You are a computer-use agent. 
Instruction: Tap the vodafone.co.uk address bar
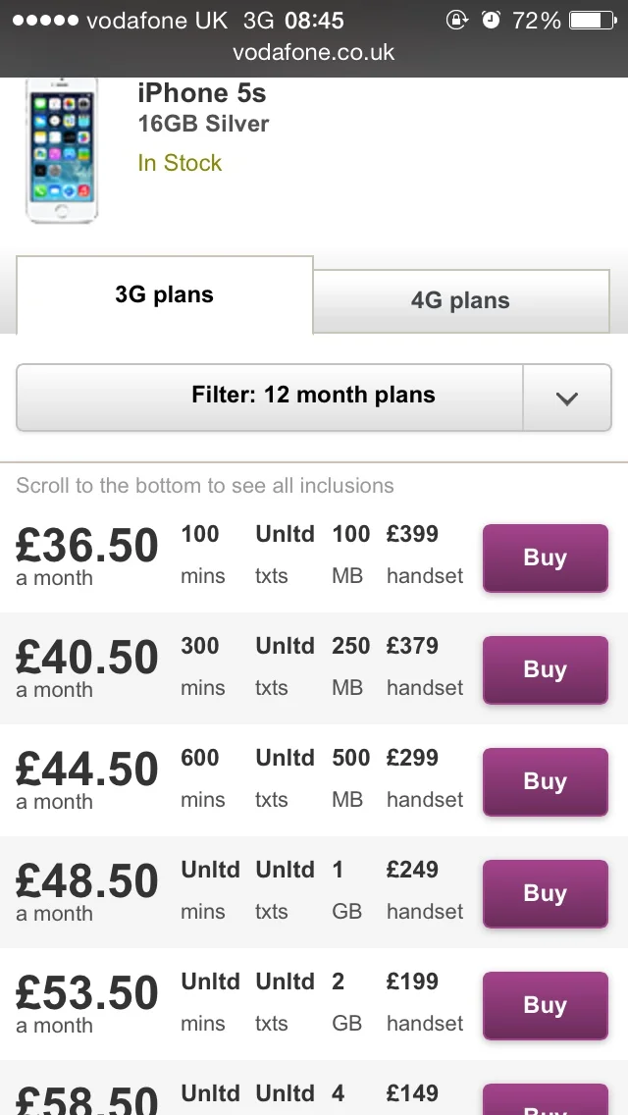tap(314, 52)
